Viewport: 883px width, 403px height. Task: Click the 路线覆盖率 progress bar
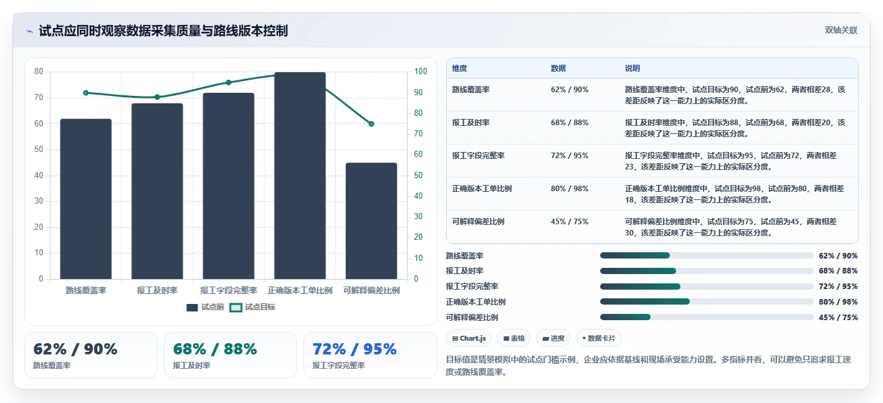coord(707,255)
